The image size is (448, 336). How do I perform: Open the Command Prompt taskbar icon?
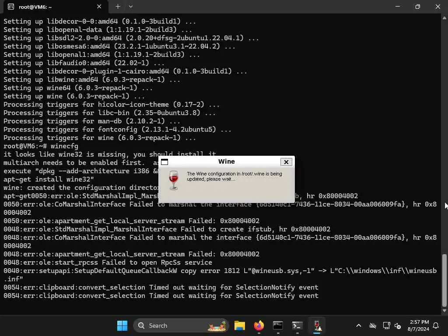[278, 325]
